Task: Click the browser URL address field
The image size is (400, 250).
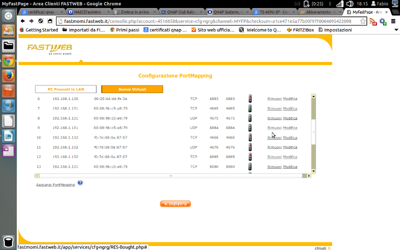Action: pos(205,21)
